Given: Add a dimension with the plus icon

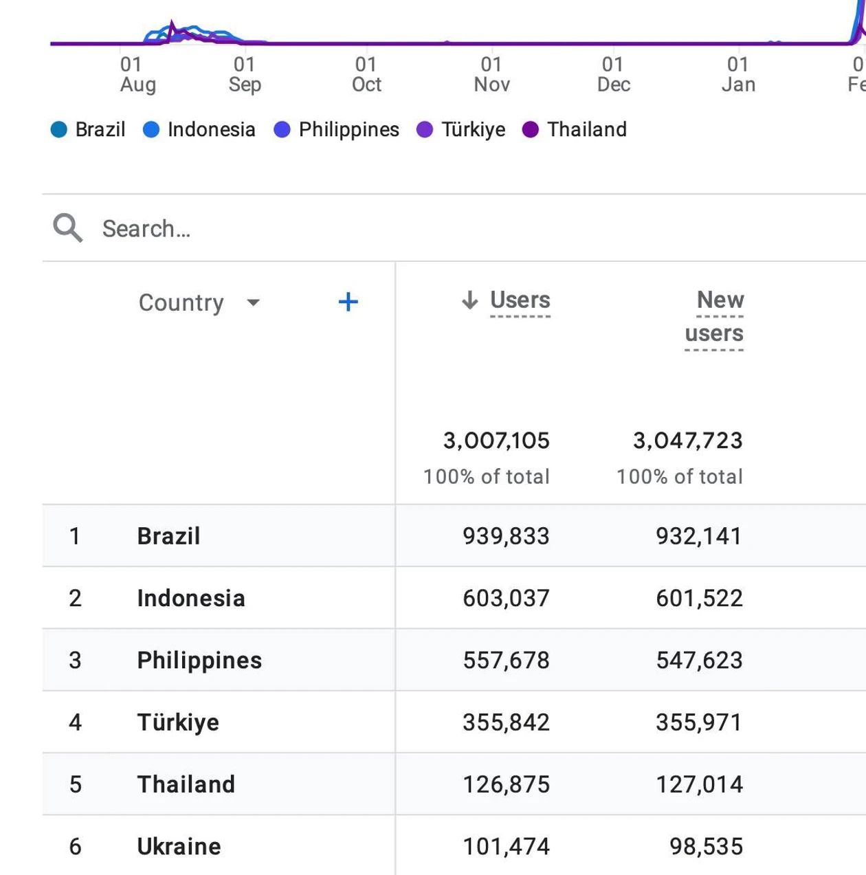Looking at the screenshot, I should 348,302.
